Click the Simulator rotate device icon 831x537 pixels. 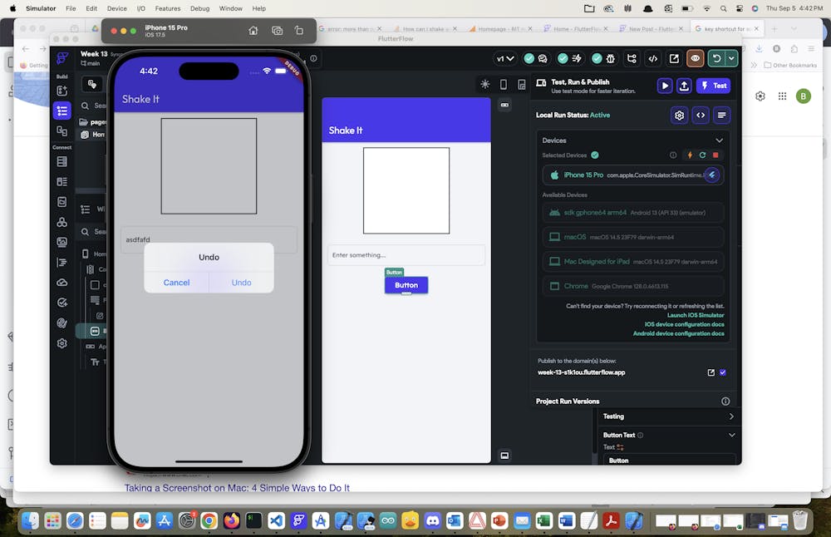pos(299,31)
